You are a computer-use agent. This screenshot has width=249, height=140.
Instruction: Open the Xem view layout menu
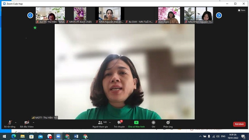[x=241, y=10]
